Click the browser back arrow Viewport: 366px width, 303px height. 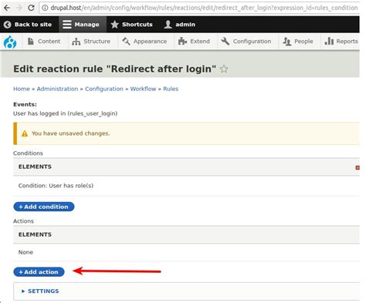click(x=7, y=8)
